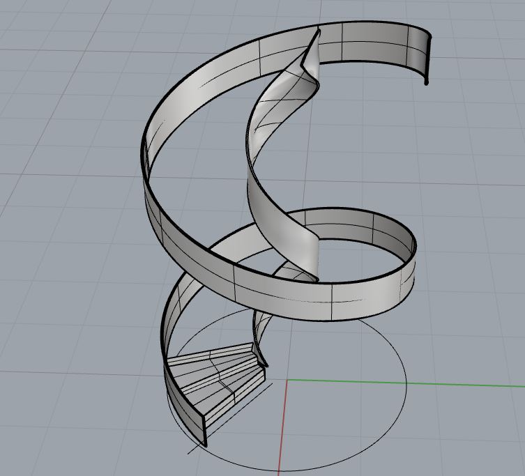Screen dimensions: 525x476
Task: Select the straight line beside the bottom step
Action: tap(231, 417)
